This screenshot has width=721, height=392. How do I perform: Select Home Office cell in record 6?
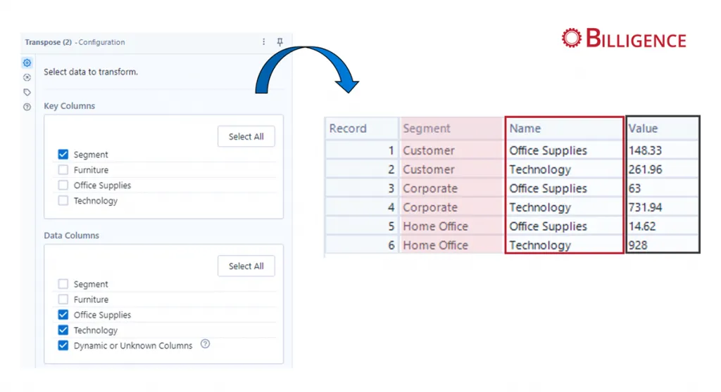pos(451,244)
